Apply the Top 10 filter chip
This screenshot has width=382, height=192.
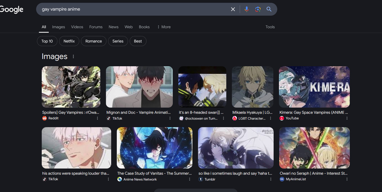point(47,41)
